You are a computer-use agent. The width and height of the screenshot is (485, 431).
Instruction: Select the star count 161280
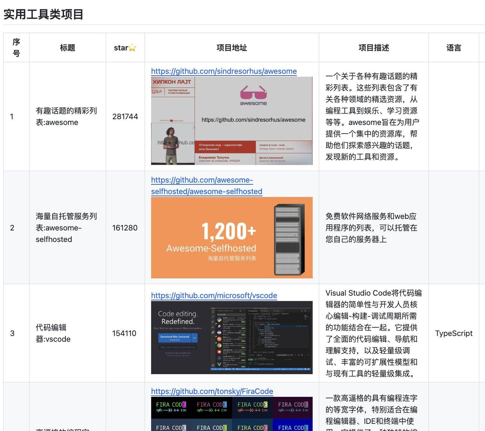(125, 228)
